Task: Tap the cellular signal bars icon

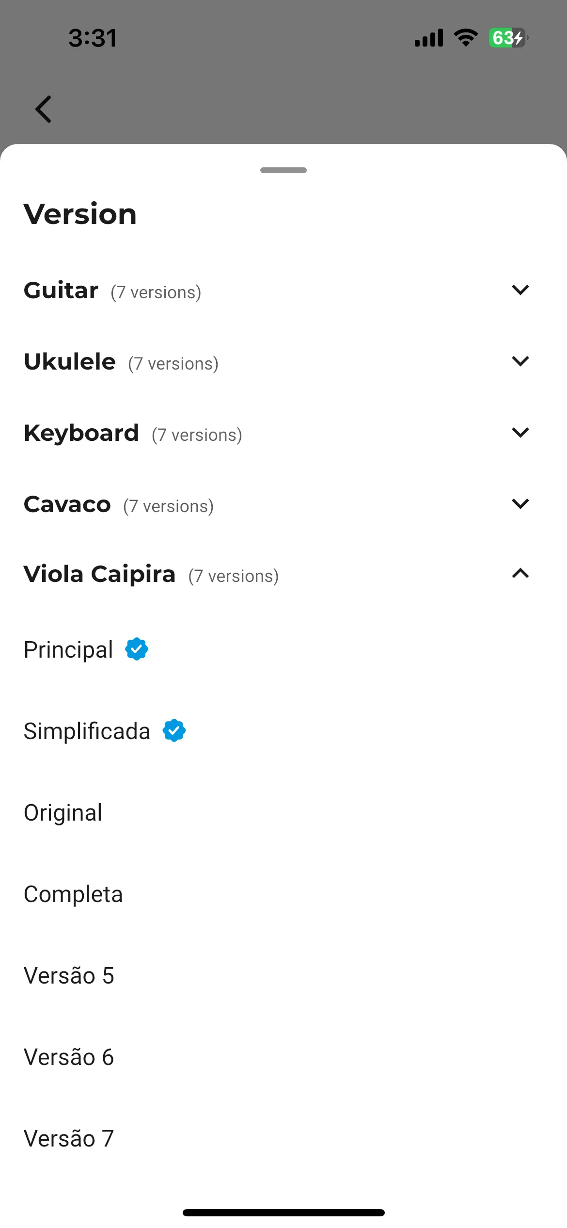Action: click(429, 38)
